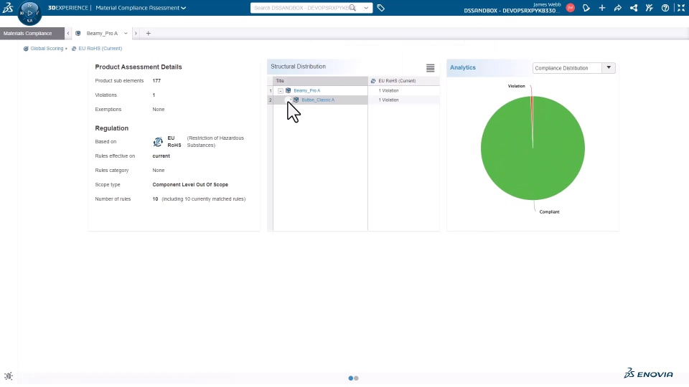689x387 pixels.
Task: Open the tag (6WTags) icon
Action: pos(381,8)
